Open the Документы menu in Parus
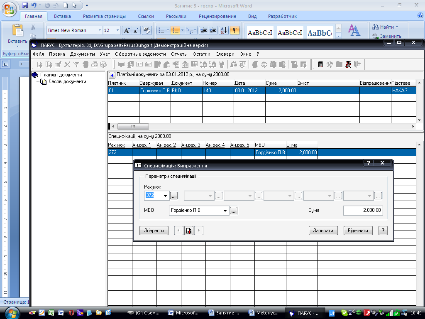Viewport: 425px width, 319px height. (x=83, y=54)
